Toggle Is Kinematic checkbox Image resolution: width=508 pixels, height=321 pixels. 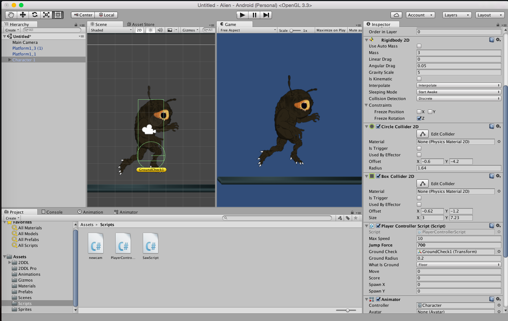(x=419, y=79)
